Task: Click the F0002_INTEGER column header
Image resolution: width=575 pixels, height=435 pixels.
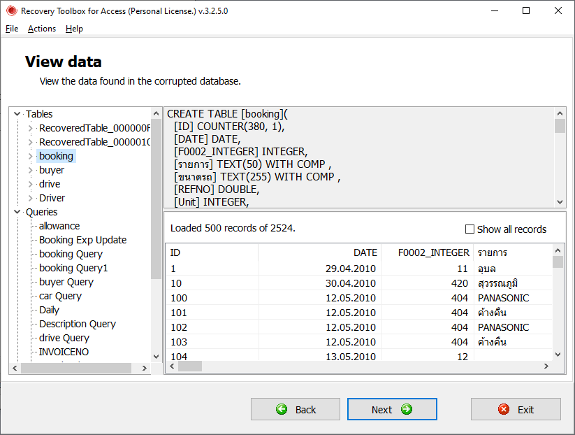Action: 428,252
